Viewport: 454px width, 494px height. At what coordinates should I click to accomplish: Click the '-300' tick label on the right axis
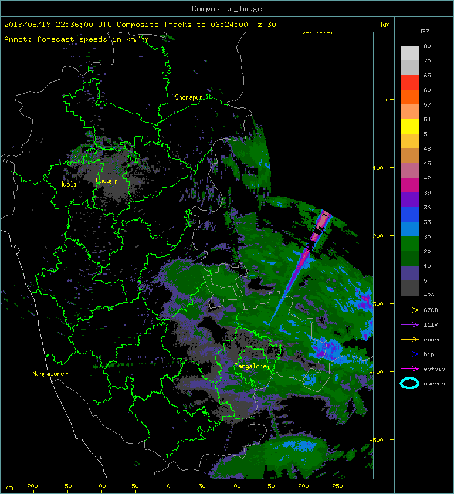coord(377,304)
